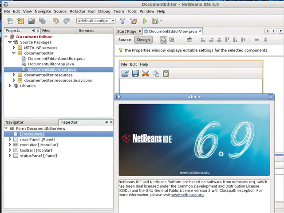
Task: Toggle horizontal resizability icon
Action: 256,40
